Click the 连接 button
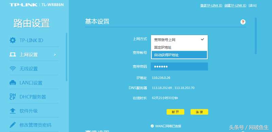Image resolution: width=272 pixels, height=132 pixels. (199, 112)
